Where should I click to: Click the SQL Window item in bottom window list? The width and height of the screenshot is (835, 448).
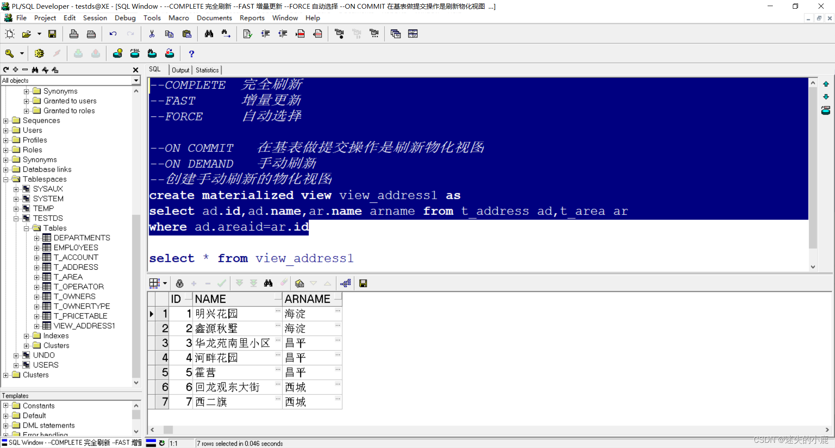pos(72,443)
